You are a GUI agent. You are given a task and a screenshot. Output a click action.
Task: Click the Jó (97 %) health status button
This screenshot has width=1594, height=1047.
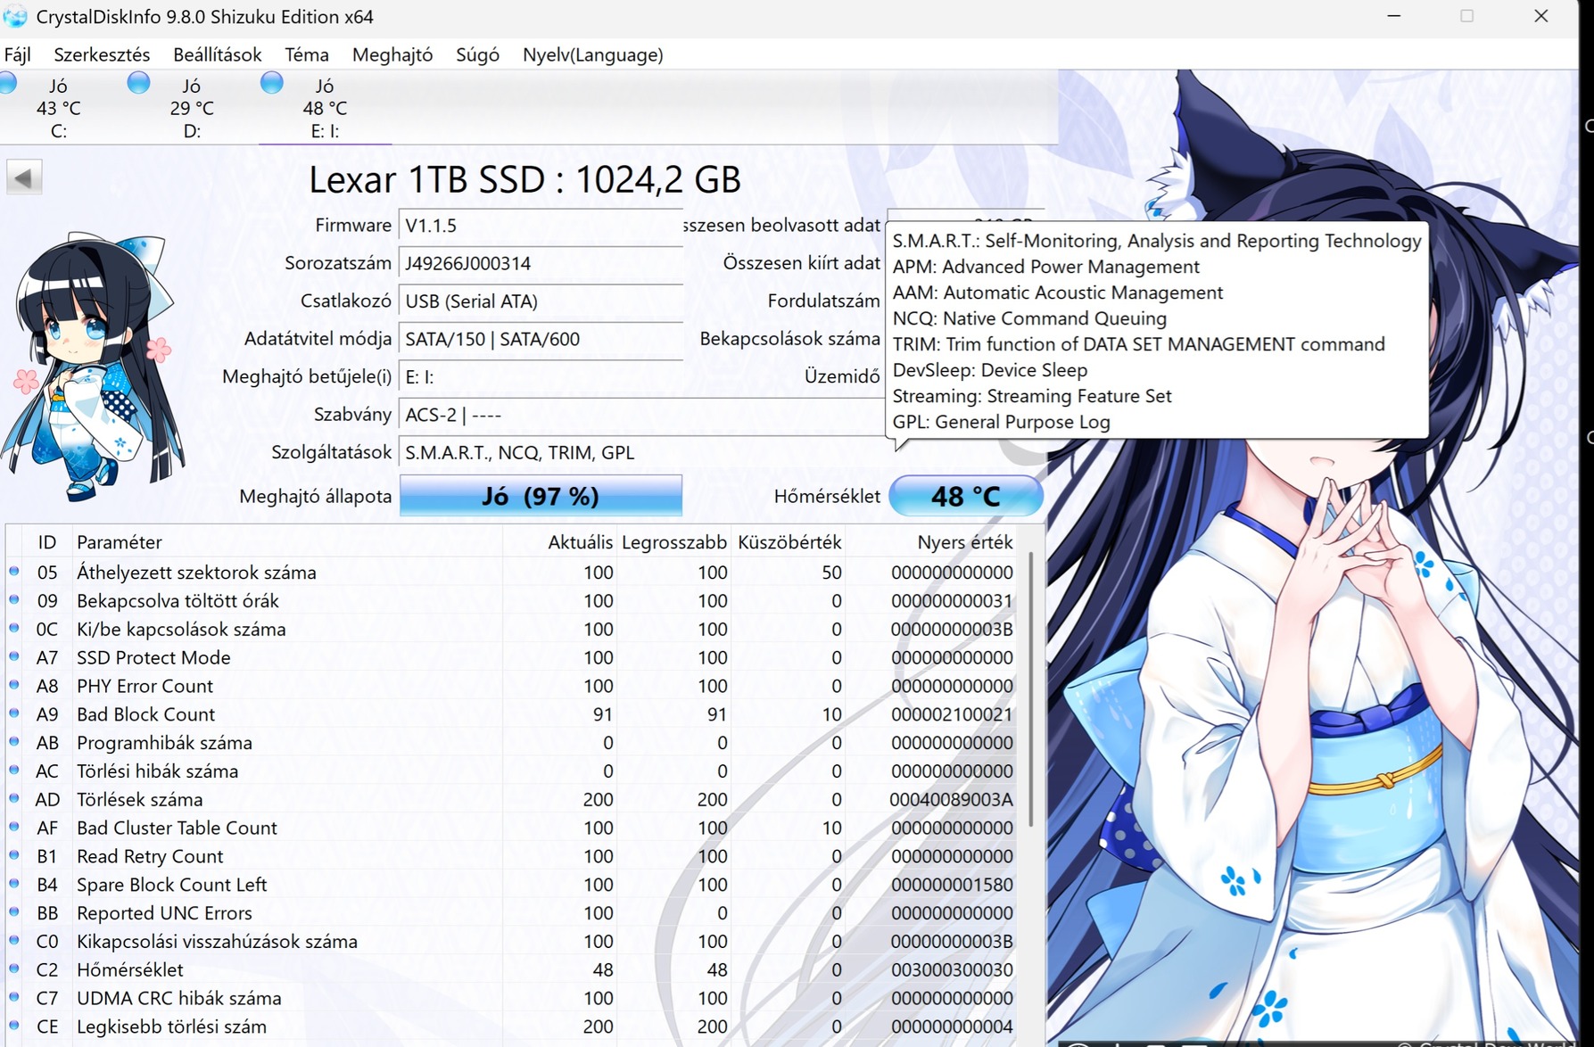(541, 496)
